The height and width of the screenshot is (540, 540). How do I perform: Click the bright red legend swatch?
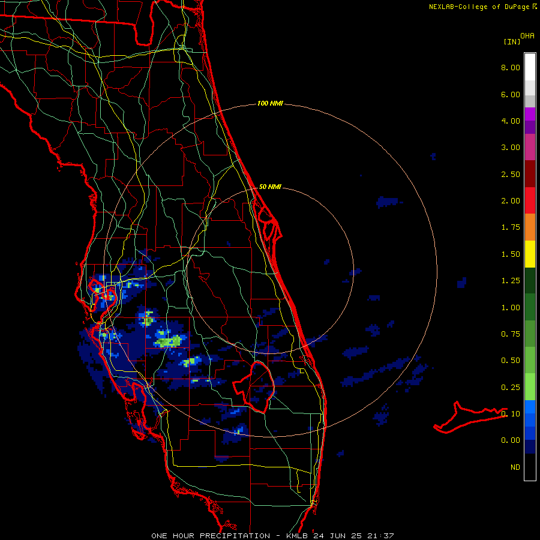pos(530,200)
